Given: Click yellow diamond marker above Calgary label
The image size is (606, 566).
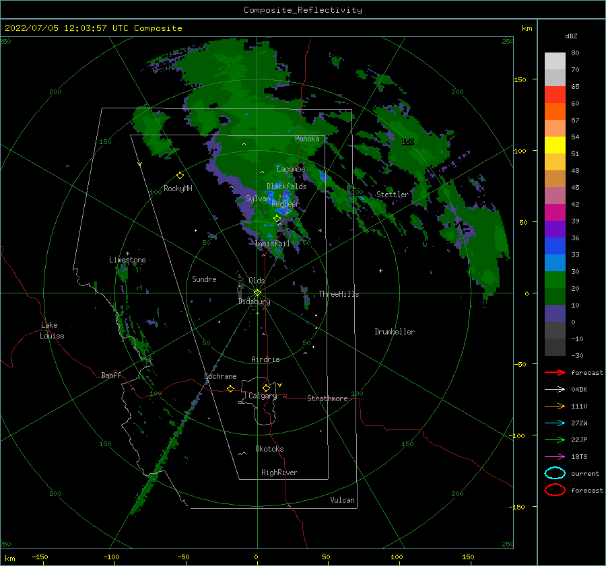Looking at the screenshot, I should (x=266, y=388).
